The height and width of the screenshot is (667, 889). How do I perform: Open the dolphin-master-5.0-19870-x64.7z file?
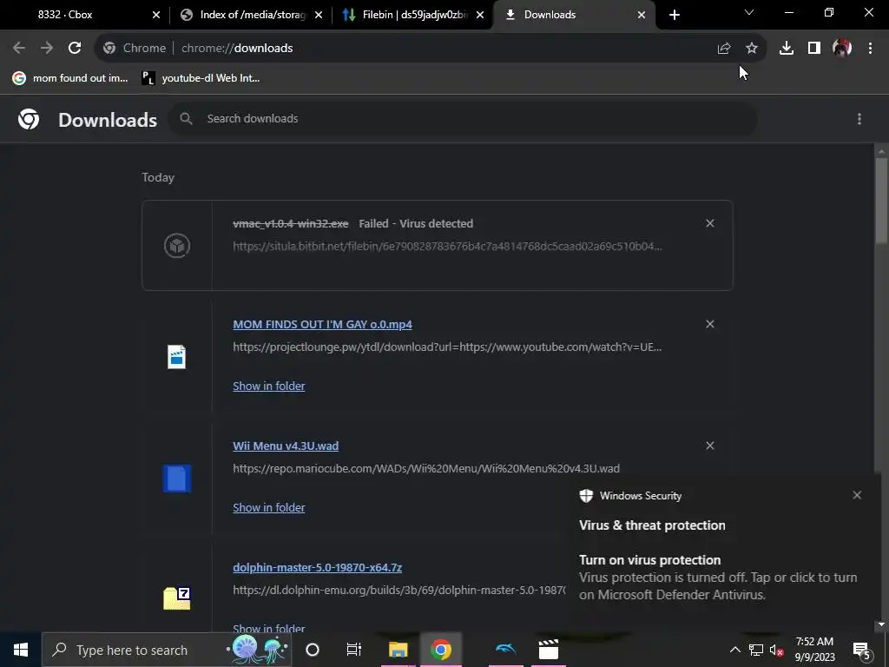(x=318, y=567)
